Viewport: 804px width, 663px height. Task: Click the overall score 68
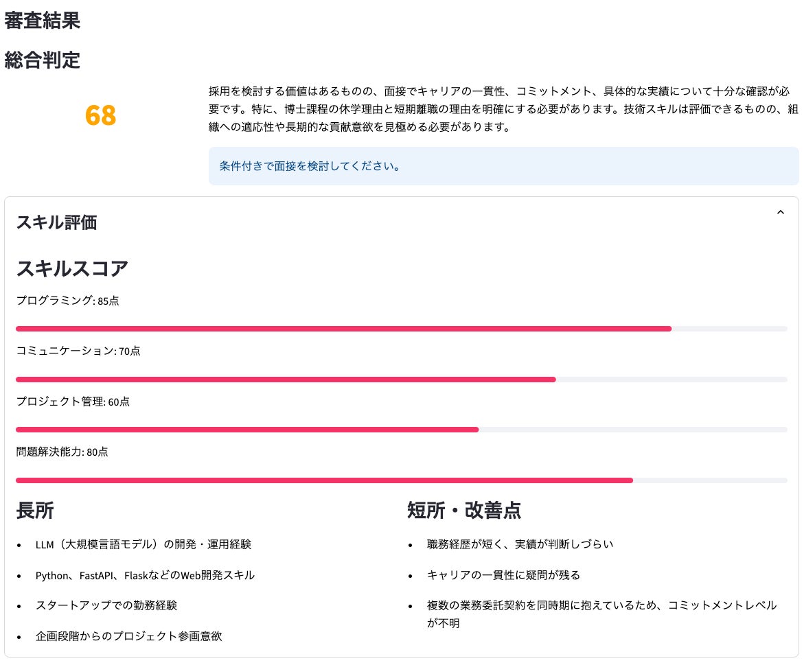coord(101,115)
